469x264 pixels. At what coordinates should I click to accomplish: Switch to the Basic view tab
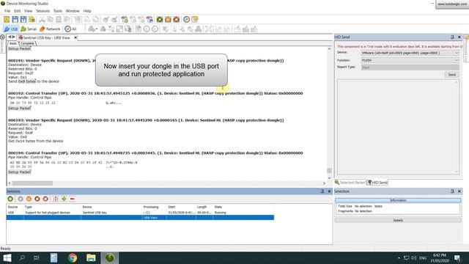tap(13, 43)
